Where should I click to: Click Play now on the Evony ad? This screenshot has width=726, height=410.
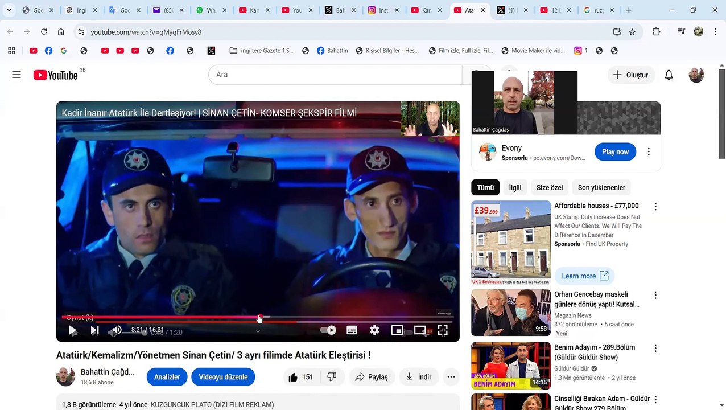click(x=615, y=152)
